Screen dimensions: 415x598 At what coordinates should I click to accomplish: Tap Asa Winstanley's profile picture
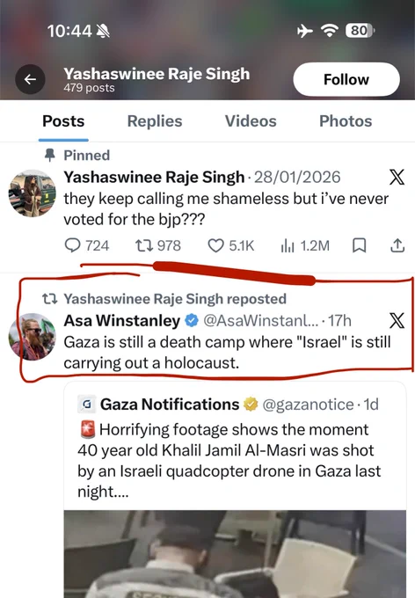(x=33, y=337)
